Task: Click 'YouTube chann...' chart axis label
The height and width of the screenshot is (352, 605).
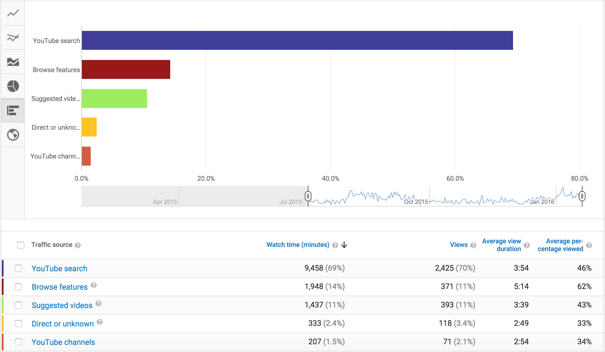Action: 55,156
